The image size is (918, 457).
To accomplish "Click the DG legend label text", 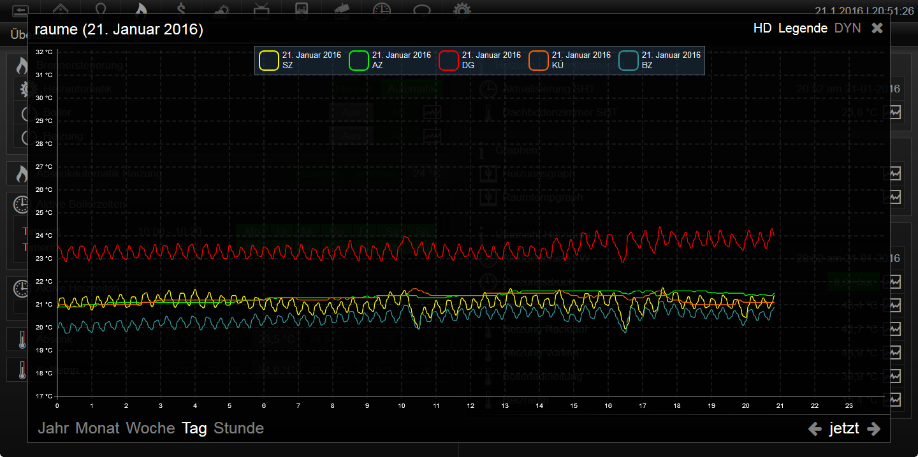I will (468, 65).
